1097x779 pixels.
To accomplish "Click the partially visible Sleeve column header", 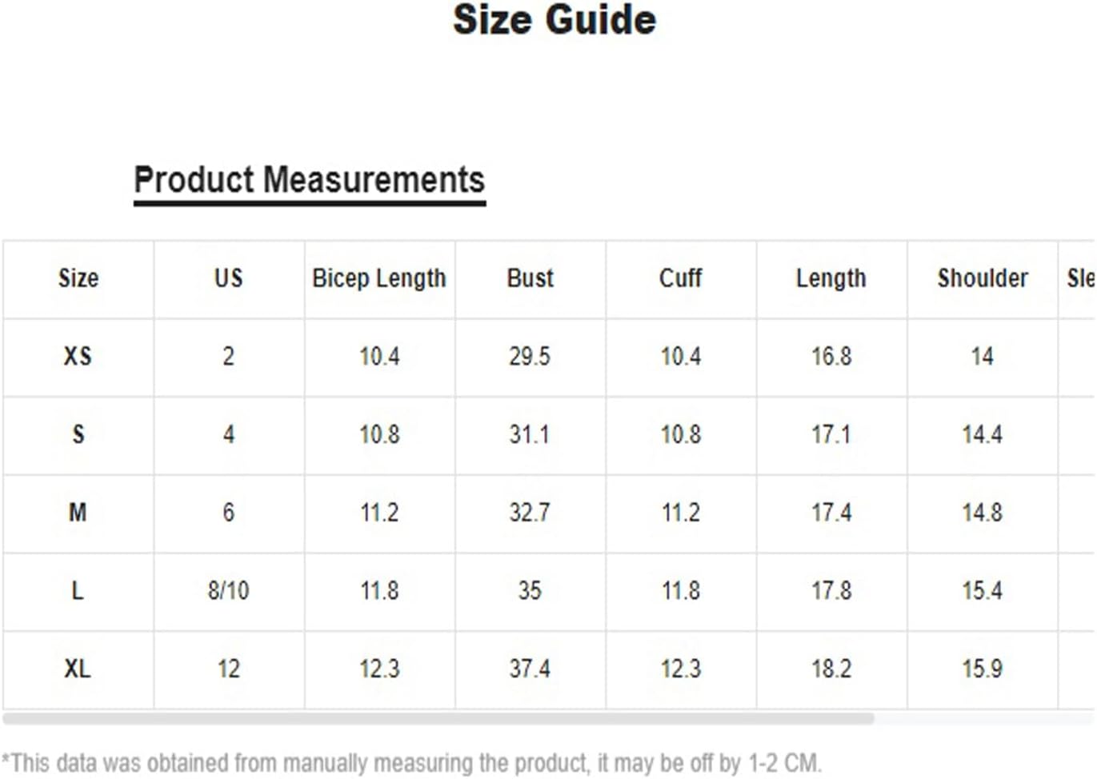I will (x=1080, y=278).
